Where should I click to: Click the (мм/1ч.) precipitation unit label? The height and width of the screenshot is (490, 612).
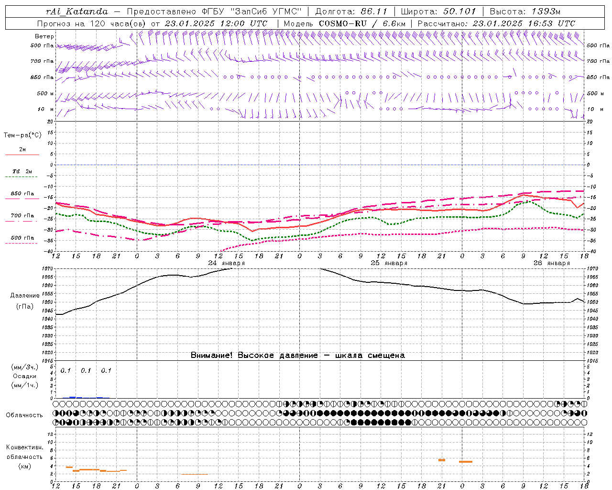[25, 385]
